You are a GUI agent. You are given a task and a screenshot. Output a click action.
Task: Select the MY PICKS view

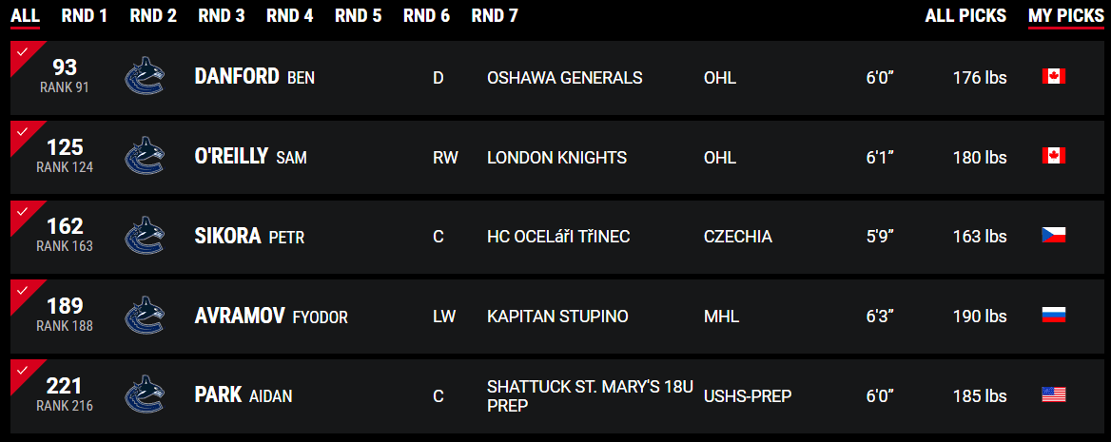(1065, 15)
